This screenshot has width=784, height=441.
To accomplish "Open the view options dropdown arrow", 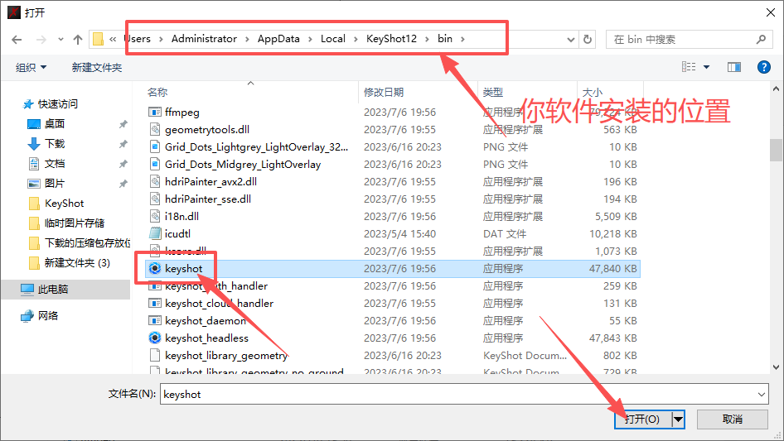I will 706,67.
